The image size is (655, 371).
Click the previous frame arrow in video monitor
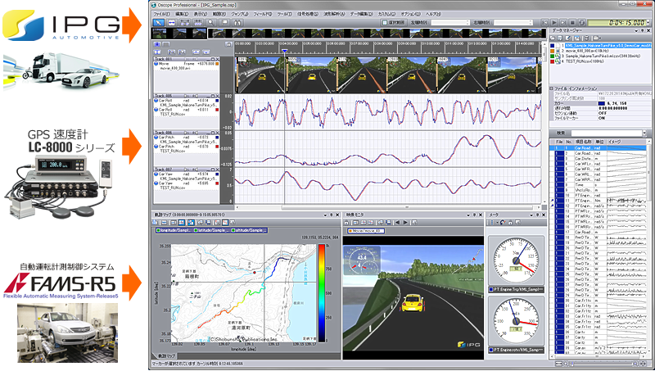tap(397, 223)
